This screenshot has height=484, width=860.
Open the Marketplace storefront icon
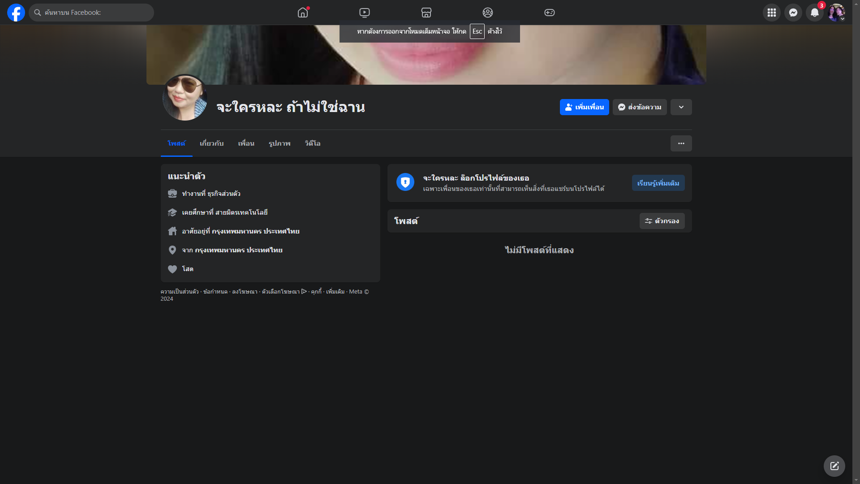pyautogui.click(x=426, y=13)
